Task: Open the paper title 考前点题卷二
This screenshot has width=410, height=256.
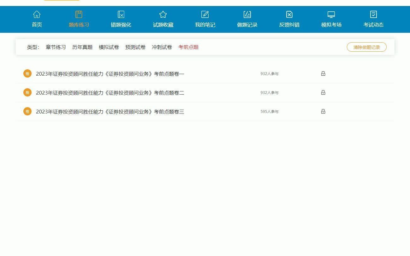Action: [x=110, y=93]
